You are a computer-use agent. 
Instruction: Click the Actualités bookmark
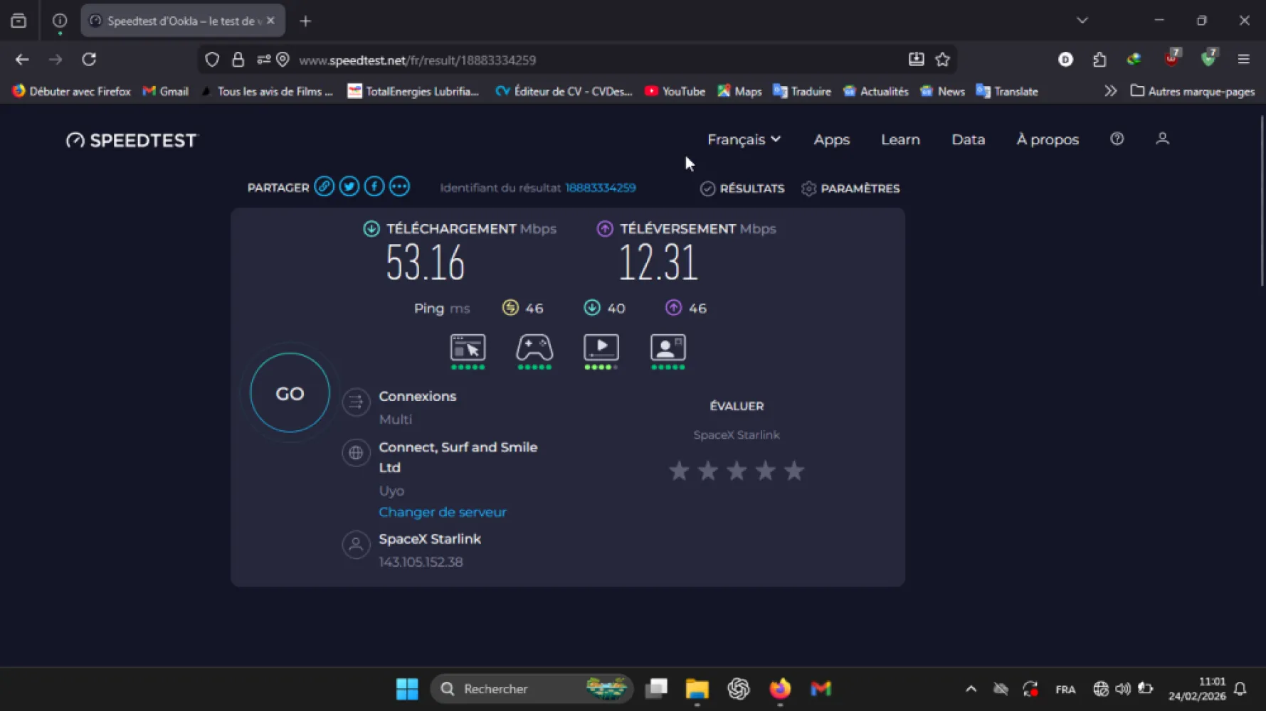tap(875, 91)
